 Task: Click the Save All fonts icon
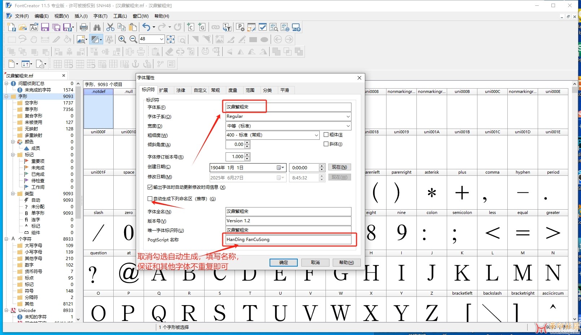click(56, 27)
